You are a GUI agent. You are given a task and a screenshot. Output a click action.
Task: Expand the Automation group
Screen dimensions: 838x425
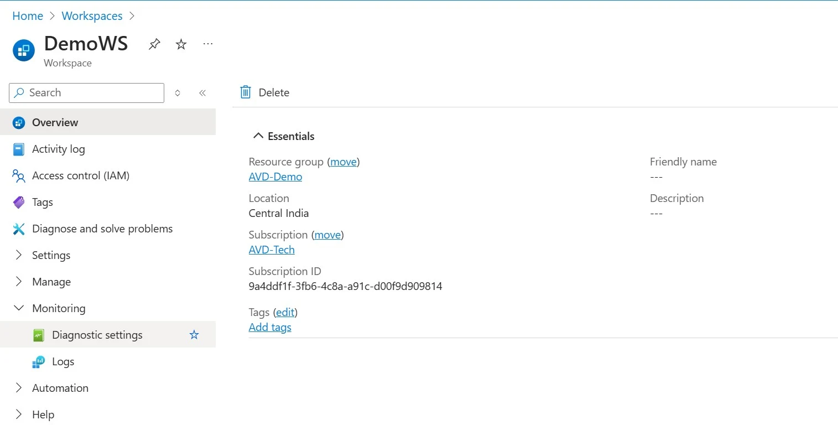point(19,388)
